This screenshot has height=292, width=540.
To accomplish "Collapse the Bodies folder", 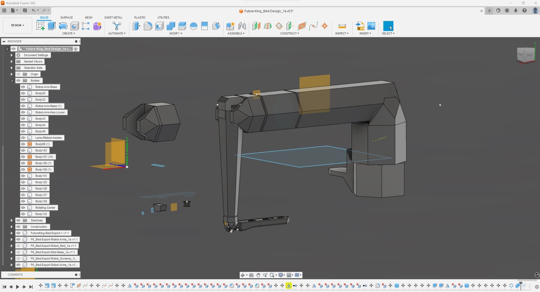I will point(12,81).
